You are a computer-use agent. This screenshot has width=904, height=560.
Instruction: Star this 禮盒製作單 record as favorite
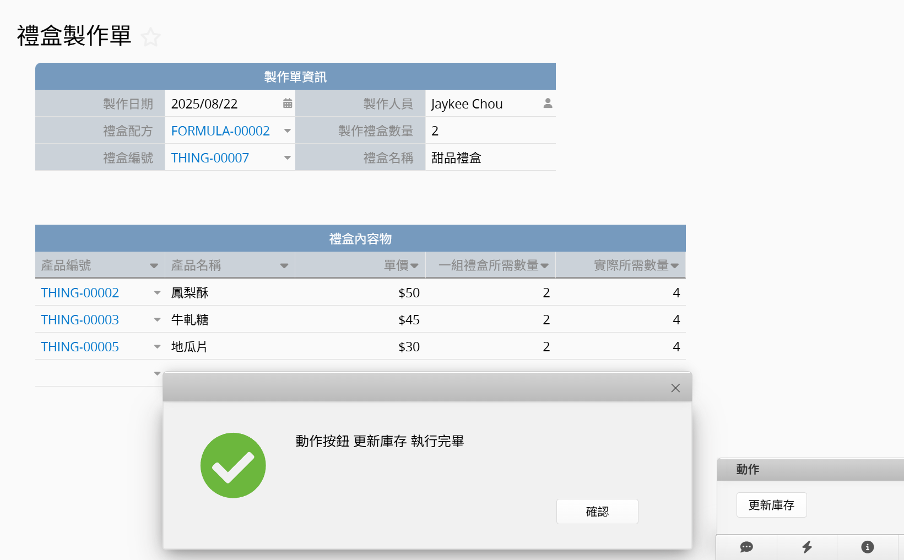coord(150,37)
